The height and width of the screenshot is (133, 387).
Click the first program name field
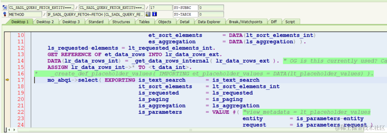pos(41,7)
